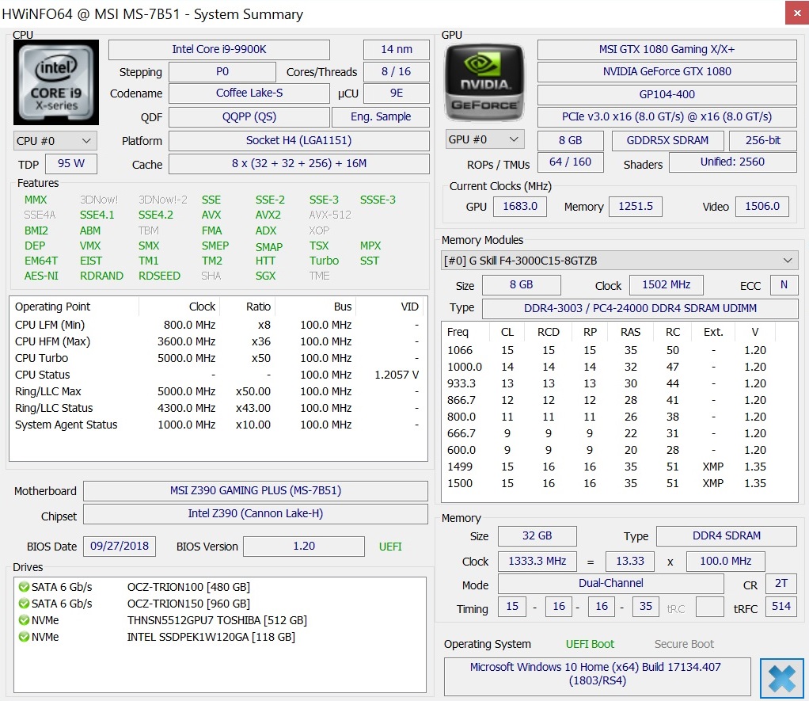Click the tRFC 514 field
Viewport: 809px width, 701px height.
tap(781, 607)
